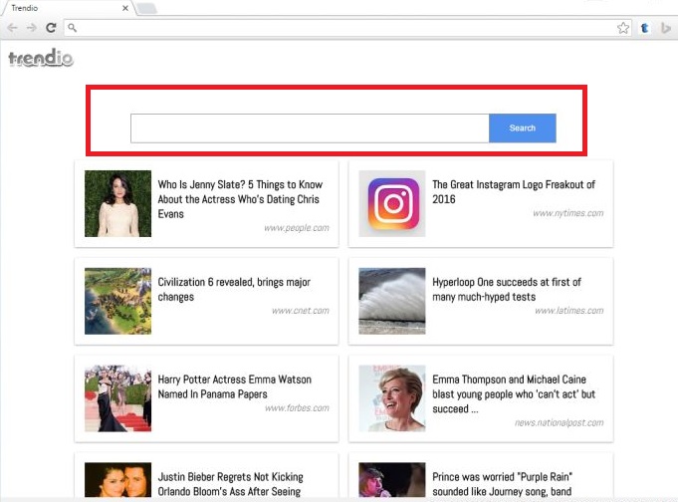The width and height of the screenshot is (678, 502).
Task: Click the browser address bar
Action: point(339,28)
